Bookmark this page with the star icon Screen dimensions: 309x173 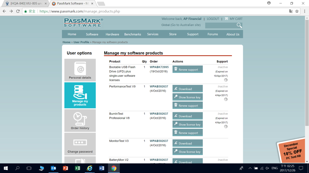(x=297, y=11)
